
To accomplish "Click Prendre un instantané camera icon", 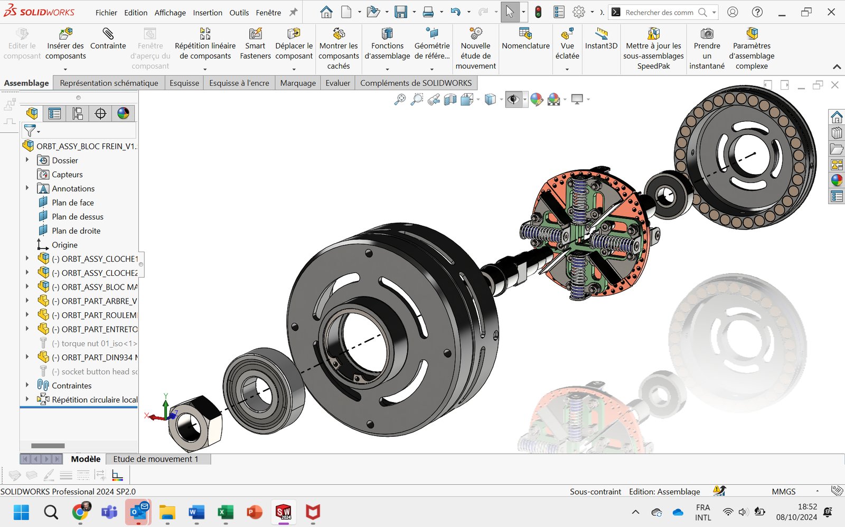I will pos(707,34).
